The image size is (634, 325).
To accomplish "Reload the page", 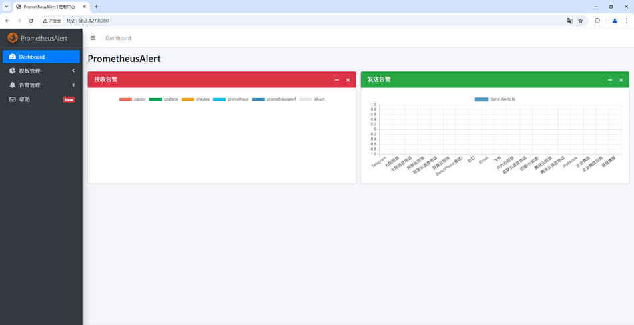I will pos(31,21).
